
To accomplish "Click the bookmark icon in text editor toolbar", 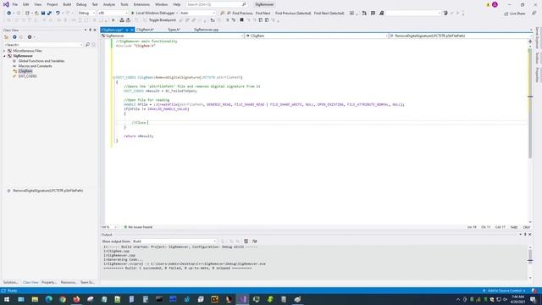I will [241, 20].
